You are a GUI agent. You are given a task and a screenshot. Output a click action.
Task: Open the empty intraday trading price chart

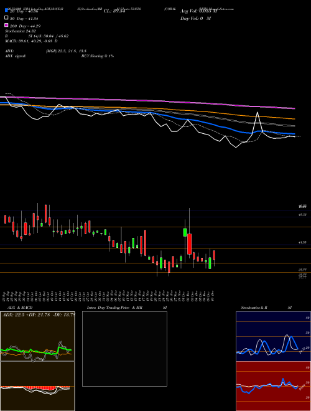[x=124, y=349]
